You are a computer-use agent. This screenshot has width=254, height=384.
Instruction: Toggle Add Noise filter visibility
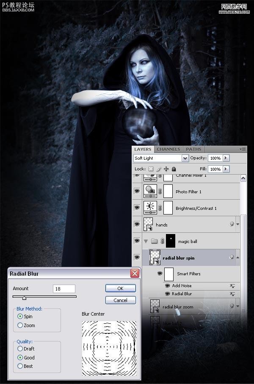click(167, 286)
